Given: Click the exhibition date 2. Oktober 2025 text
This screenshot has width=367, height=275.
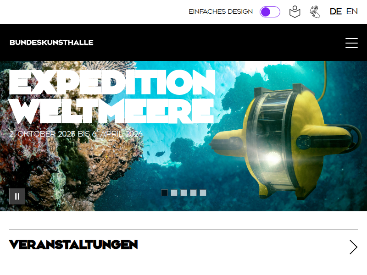Looking at the screenshot, I should 42,134.
